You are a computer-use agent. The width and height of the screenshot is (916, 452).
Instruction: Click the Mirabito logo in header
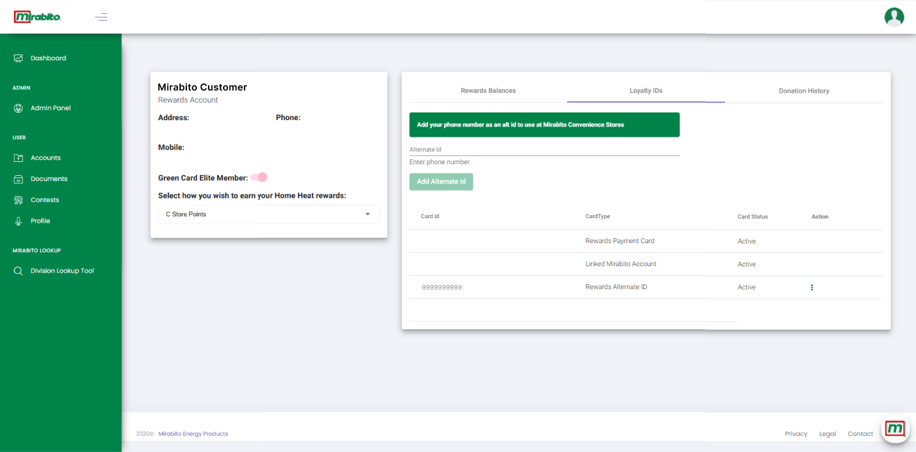tap(38, 17)
